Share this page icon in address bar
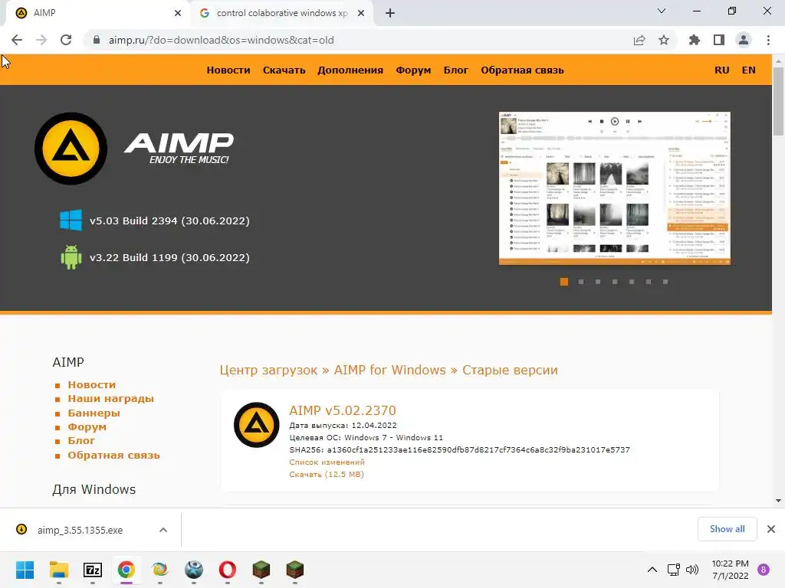Image resolution: width=785 pixels, height=588 pixels. click(x=639, y=40)
